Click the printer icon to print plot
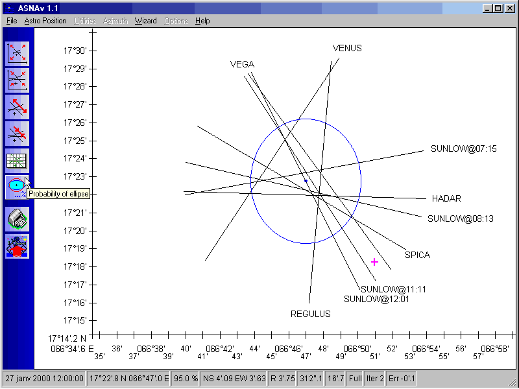Image resolution: width=519 pixels, height=389 pixels. pyautogui.click(x=18, y=219)
